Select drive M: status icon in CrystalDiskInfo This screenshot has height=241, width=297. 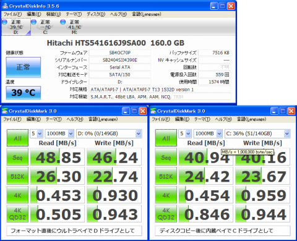point(74,27)
